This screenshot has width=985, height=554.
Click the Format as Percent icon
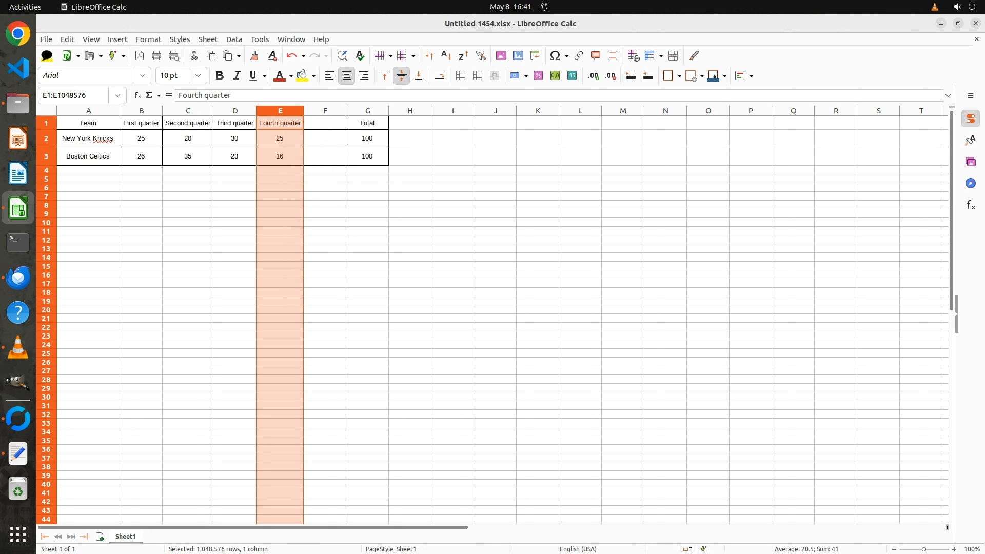point(538,75)
